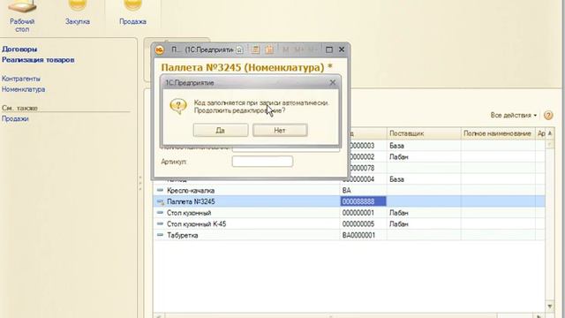Screen dimensions: 565x318
Task: Open the calendar from Паллета window title bar
Action: coord(269,49)
